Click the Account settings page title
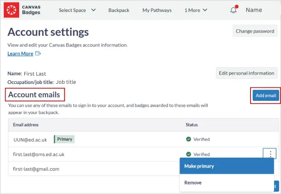 pyautogui.click(x=48, y=32)
